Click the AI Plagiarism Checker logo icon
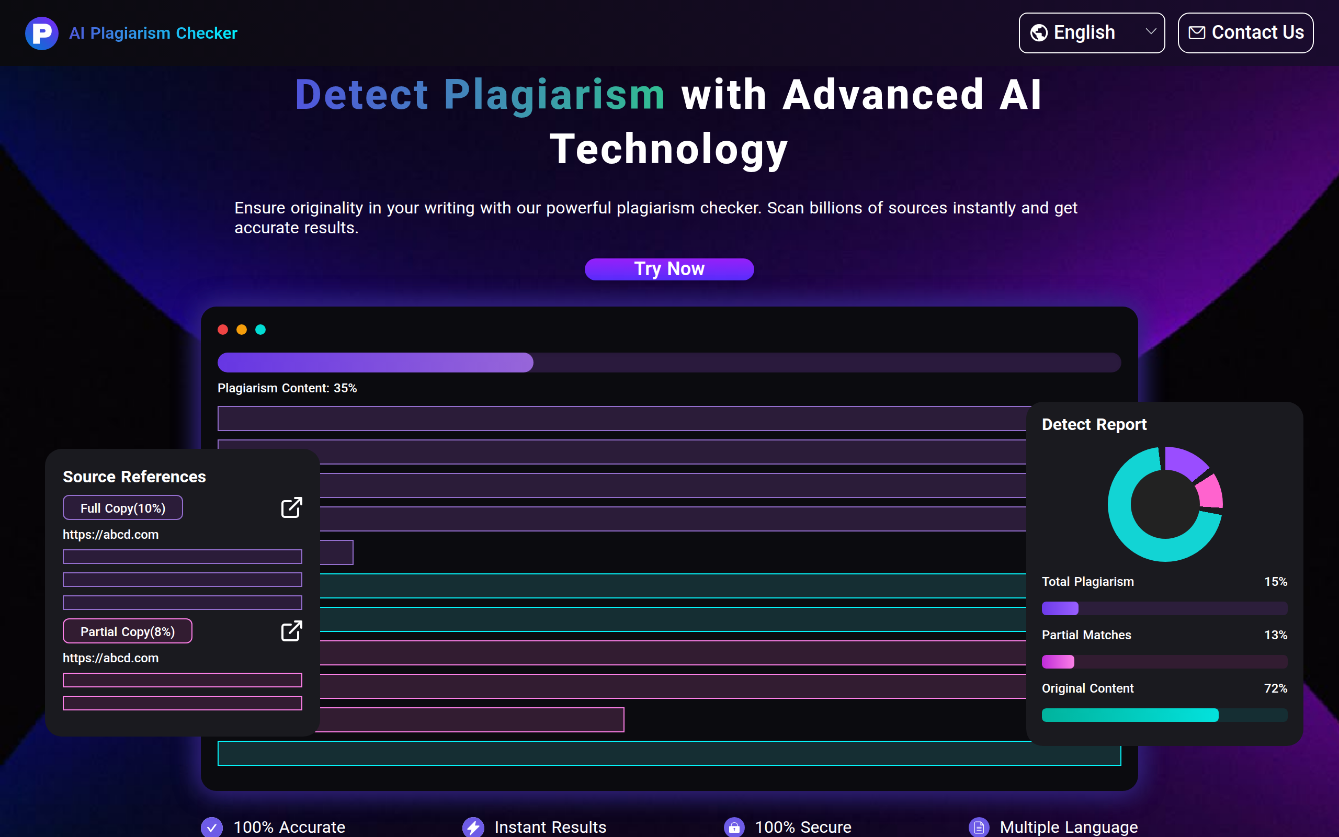The width and height of the screenshot is (1339, 837). pos(41,32)
